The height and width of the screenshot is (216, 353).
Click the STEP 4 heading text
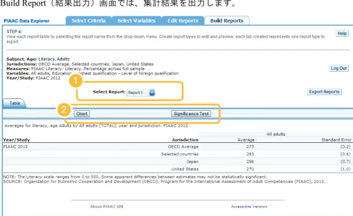[x=14, y=31]
